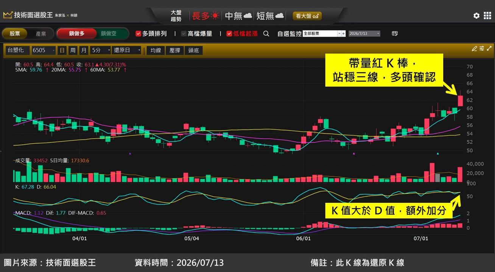The image size is (495, 272).
Task: Click the K: 67.28 value
Action: 25,187
